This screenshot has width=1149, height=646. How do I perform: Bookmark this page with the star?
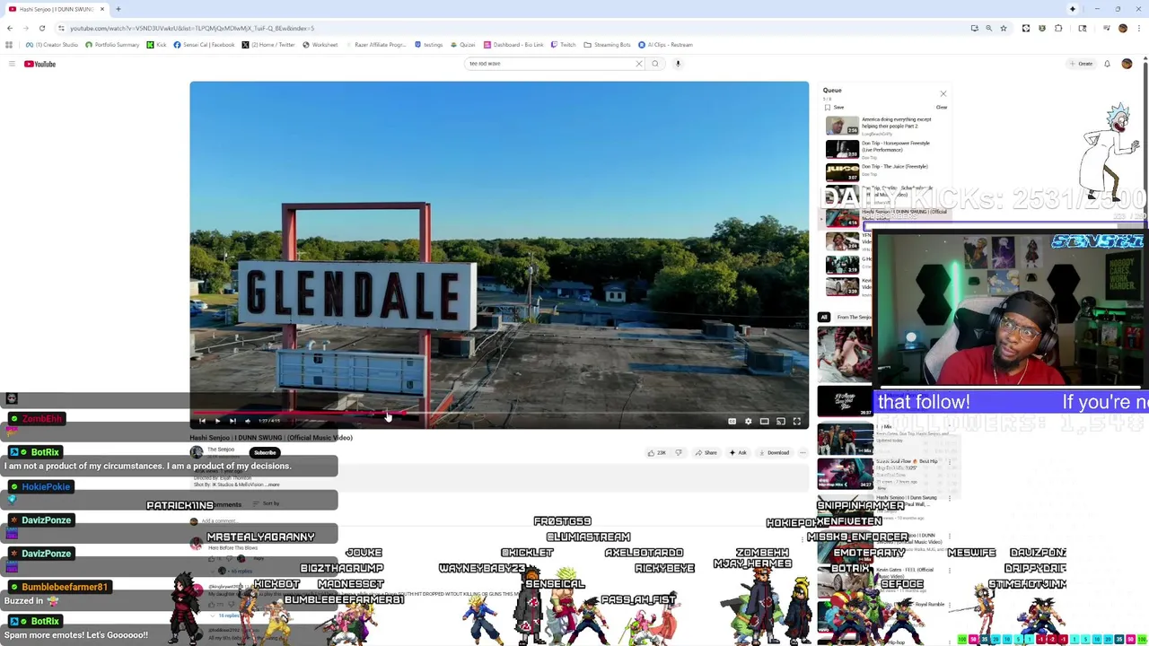(1004, 28)
